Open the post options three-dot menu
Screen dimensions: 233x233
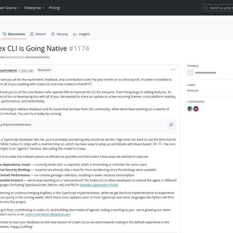pos(173,69)
